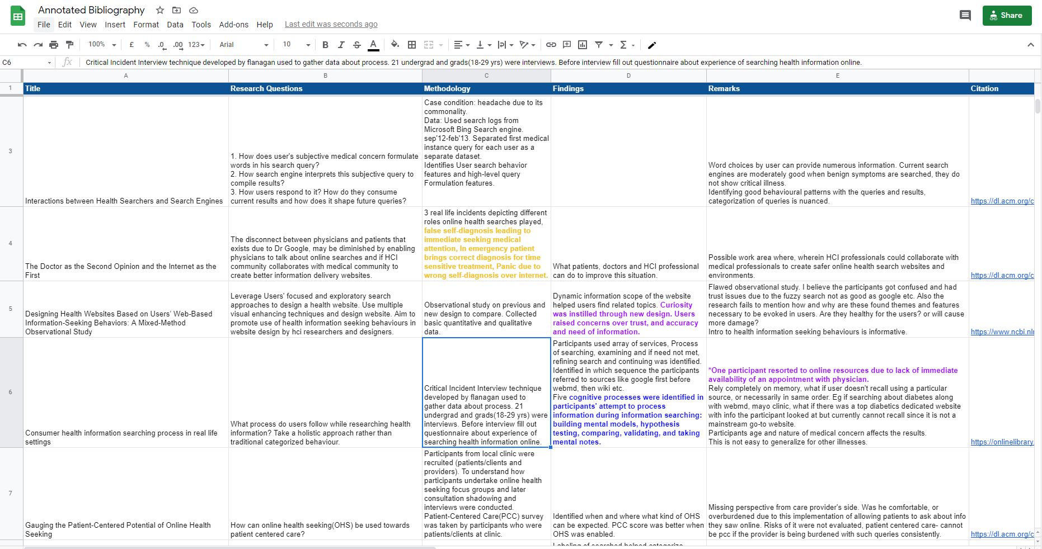1042x549 pixels.
Task: Select the 'Research Questions' header cell
Action: [325, 88]
